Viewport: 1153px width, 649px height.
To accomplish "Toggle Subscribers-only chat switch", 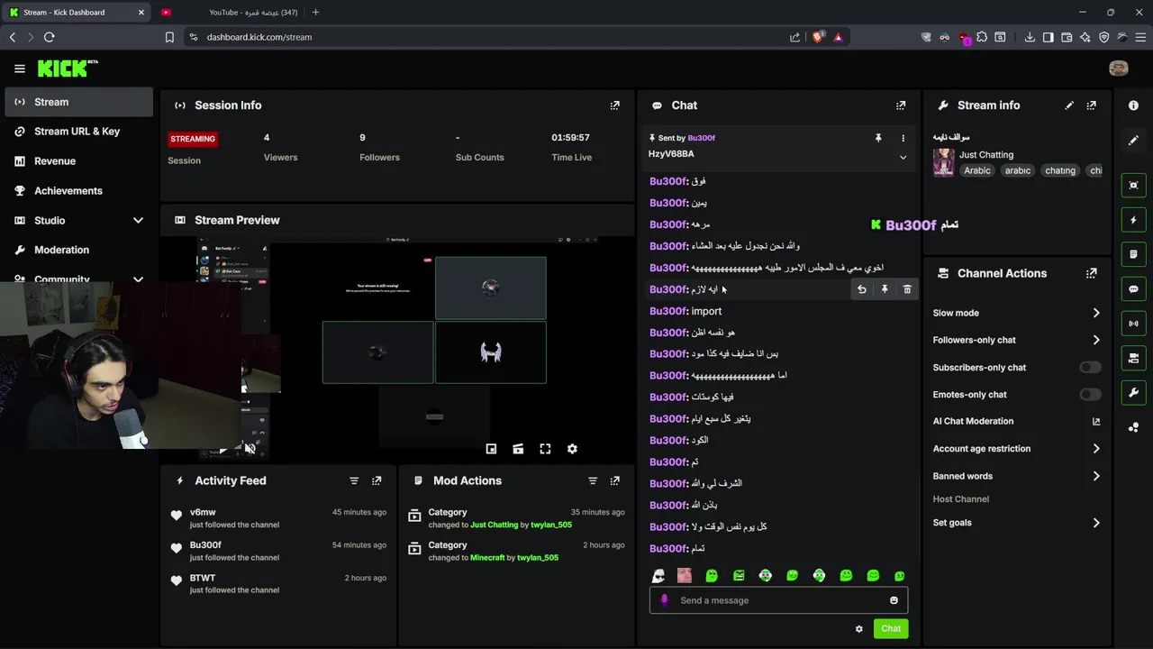I will (x=1090, y=368).
